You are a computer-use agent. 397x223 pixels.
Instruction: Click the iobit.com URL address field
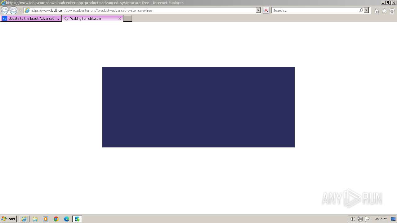click(143, 11)
